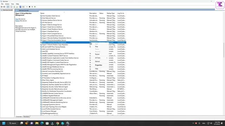
Task: Click the Services gear icon in taskbar
Action: coord(68,123)
